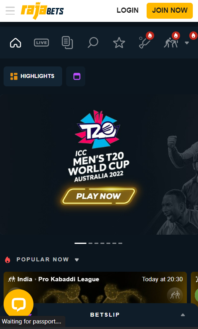Image resolution: width=198 pixels, height=329 pixels.
Task: Open the hamburger menu
Action: [10, 10]
